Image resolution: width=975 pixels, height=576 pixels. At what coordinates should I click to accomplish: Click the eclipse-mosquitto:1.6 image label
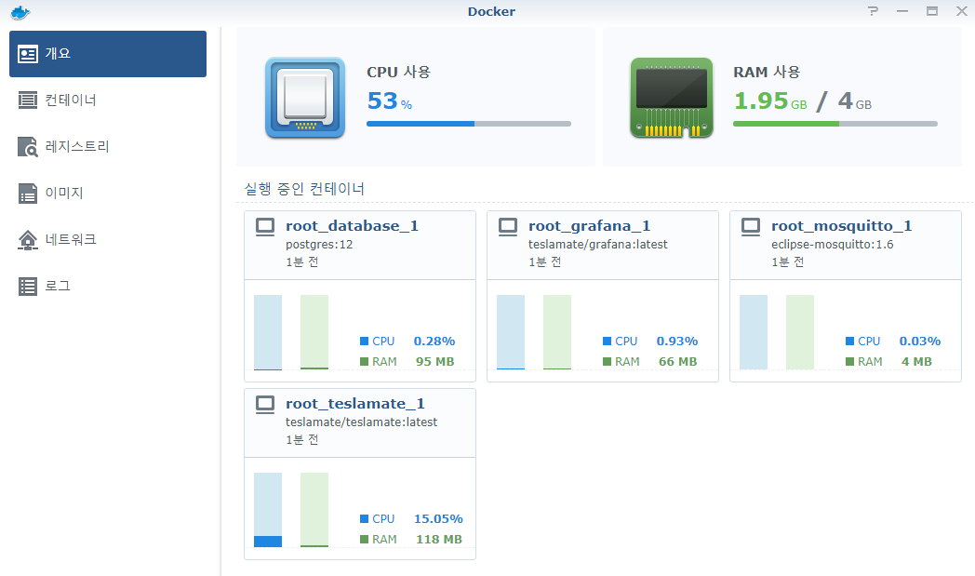tap(833, 245)
